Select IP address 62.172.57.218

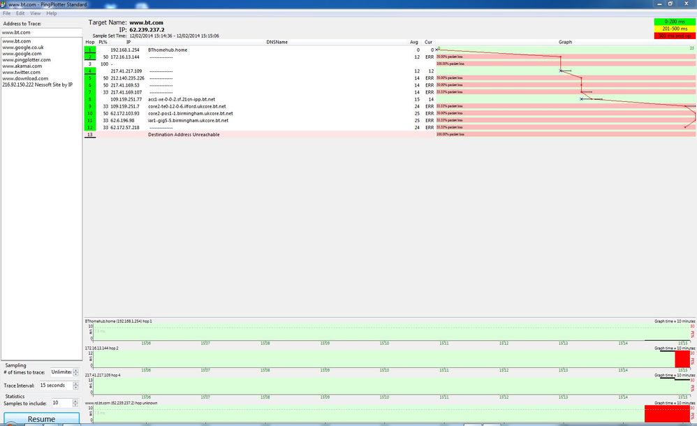coord(125,128)
